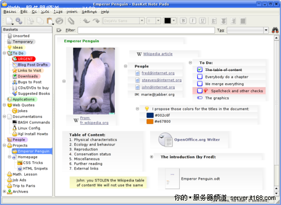
Task: Click the Cut toolbar icon
Action: [30, 21]
